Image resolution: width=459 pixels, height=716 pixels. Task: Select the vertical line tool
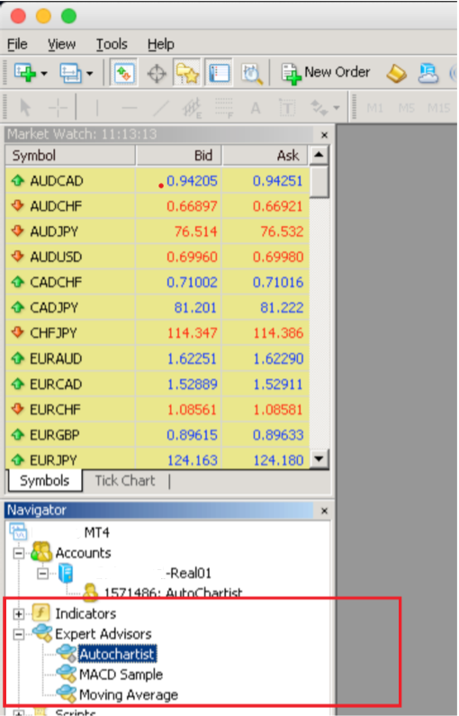tap(96, 108)
